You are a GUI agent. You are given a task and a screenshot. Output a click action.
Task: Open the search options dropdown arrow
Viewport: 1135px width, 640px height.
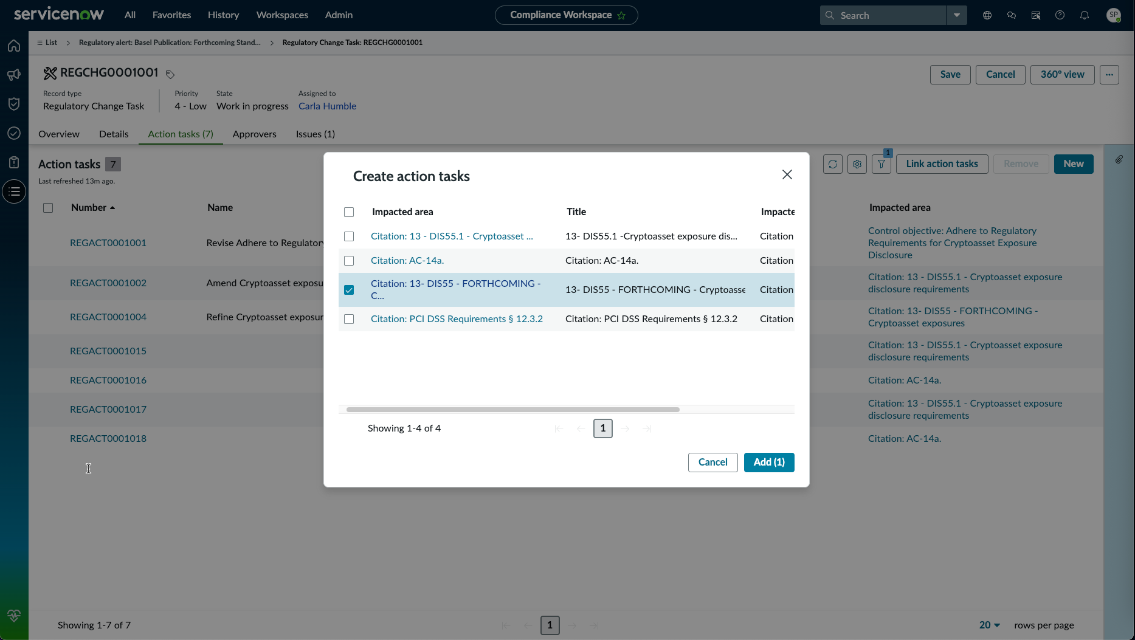[x=957, y=15]
